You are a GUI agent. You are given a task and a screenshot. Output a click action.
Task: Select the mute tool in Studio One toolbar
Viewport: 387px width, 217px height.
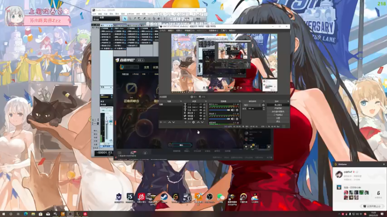149,19
